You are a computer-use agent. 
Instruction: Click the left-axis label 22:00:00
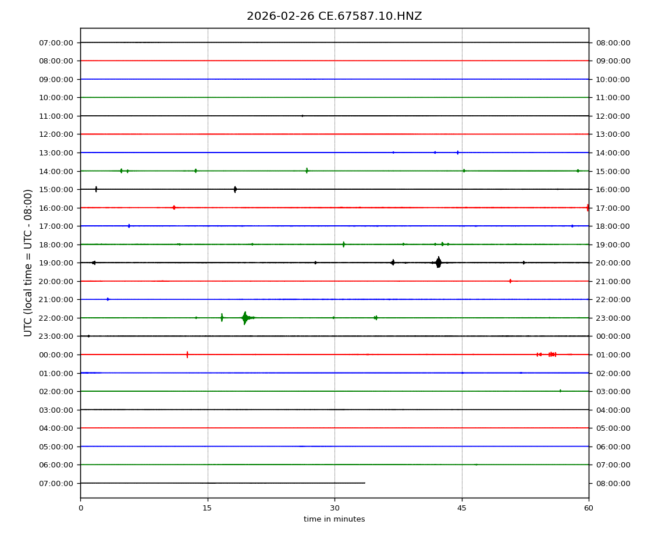(x=57, y=318)
